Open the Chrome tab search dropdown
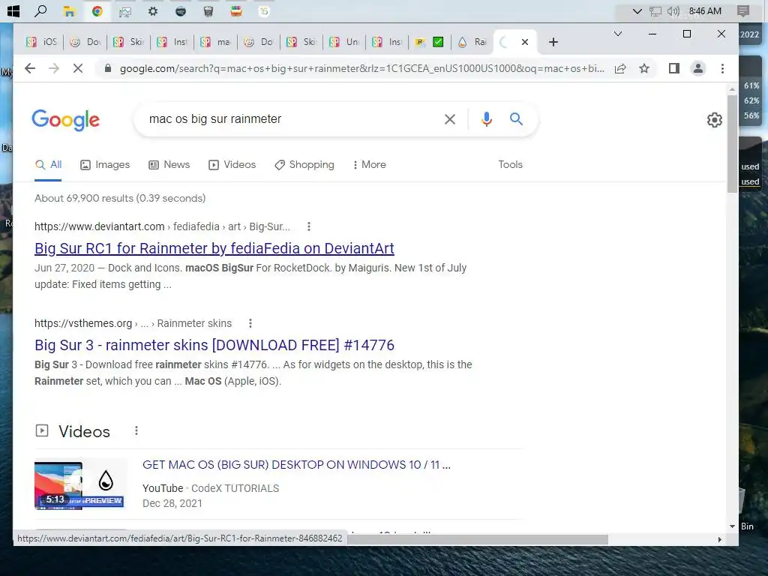 618,34
